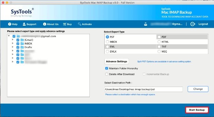Select the TXT export type

159,47
